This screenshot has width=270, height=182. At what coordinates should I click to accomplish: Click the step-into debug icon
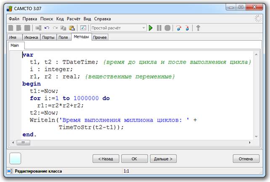[x=187, y=28]
